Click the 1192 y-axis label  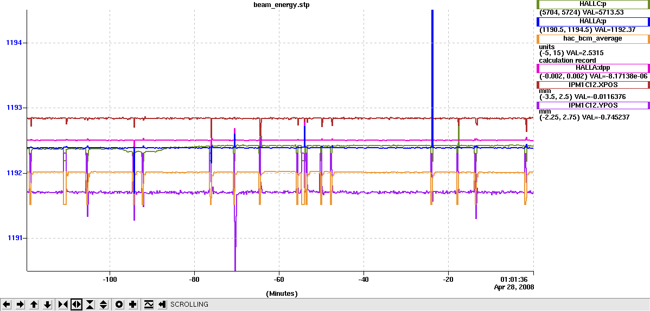(14, 173)
